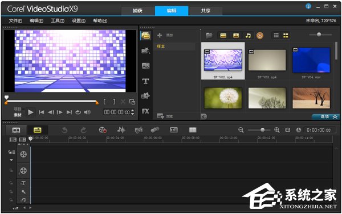
Task: Zoom out the timeline
Action: pyautogui.click(x=241, y=130)
